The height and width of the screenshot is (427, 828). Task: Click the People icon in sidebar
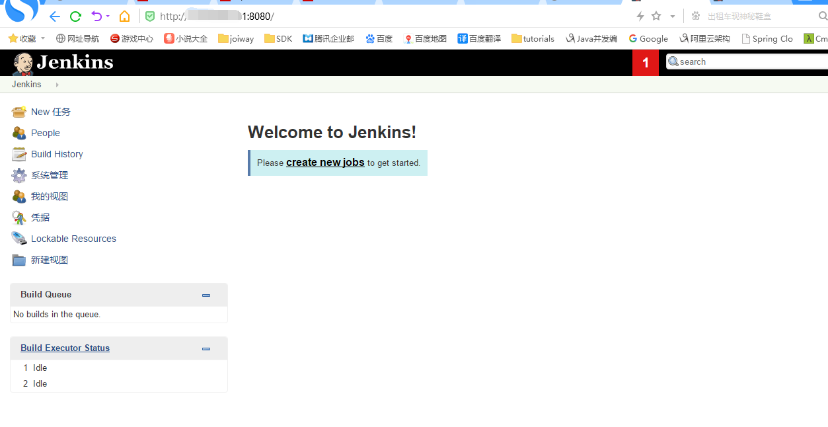pos(19,133)
